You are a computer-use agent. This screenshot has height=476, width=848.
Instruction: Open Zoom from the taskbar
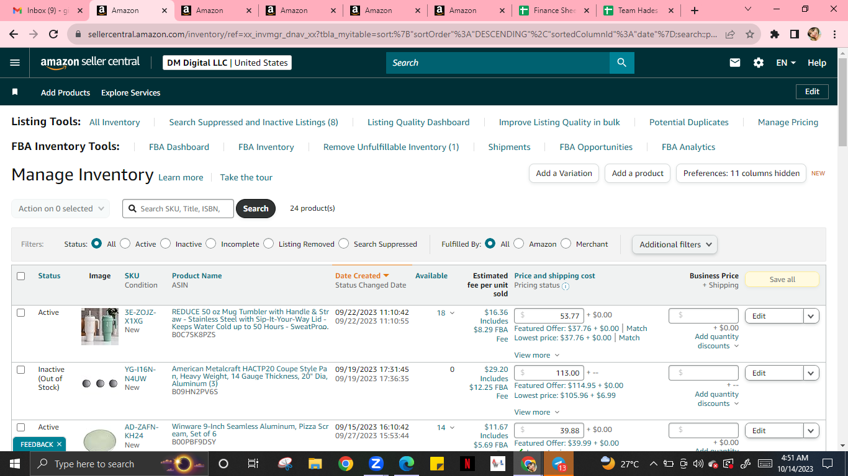[376, 464]
